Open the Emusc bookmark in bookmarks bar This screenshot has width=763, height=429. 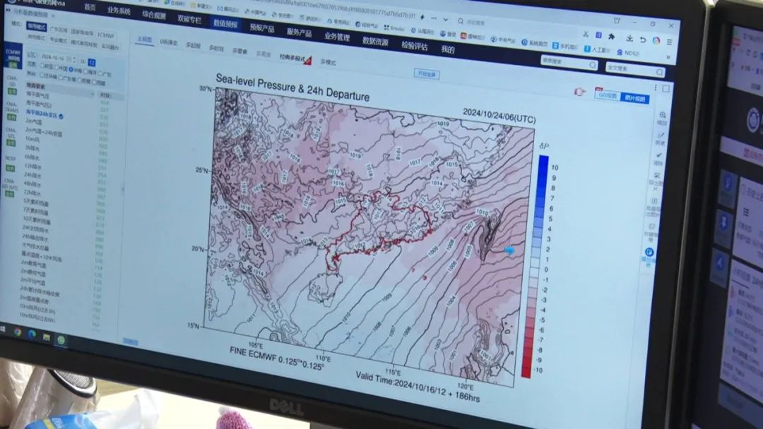(394, 28)
